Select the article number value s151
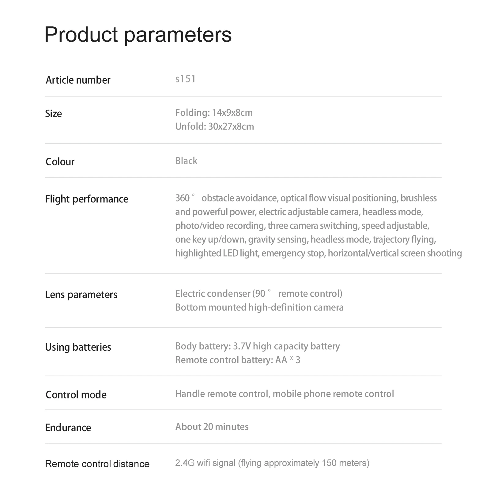This screenshot has height=490, width=490. [185, 79]
